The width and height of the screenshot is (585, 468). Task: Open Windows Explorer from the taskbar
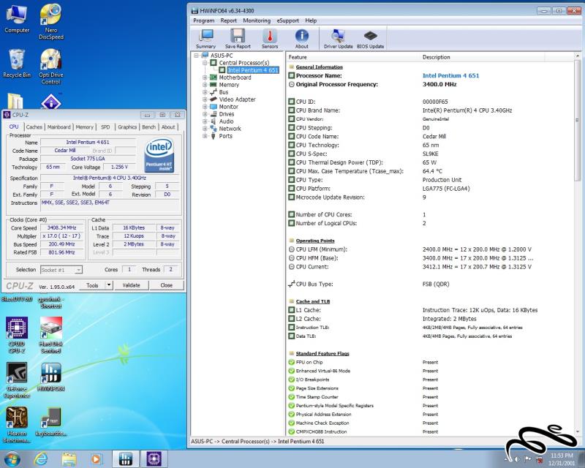69,458
